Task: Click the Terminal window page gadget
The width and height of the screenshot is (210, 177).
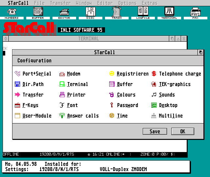Action: pos(172,39)
